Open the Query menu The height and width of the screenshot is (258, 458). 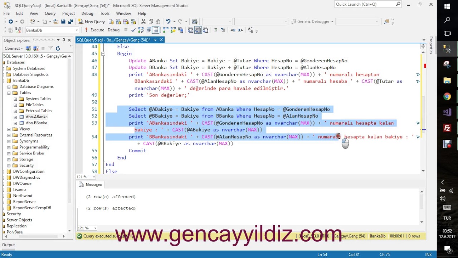[x=50, y=13]
